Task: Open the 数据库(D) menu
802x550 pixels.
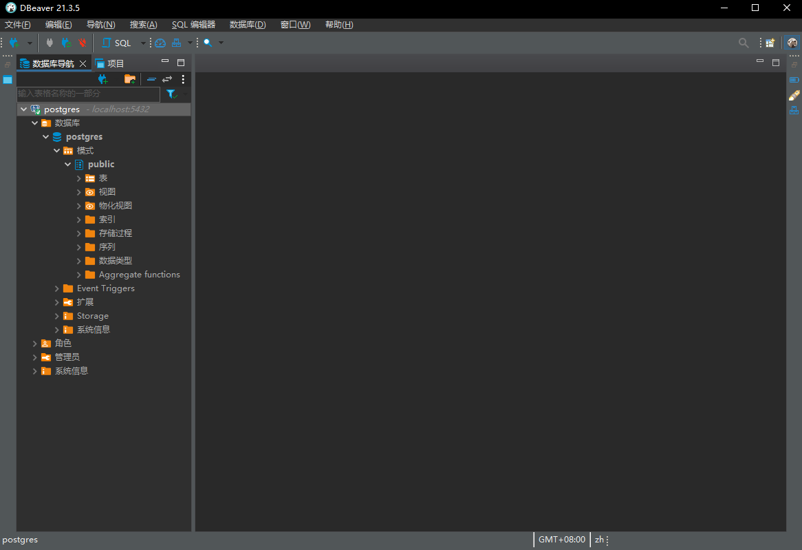Action: [248, 25]
